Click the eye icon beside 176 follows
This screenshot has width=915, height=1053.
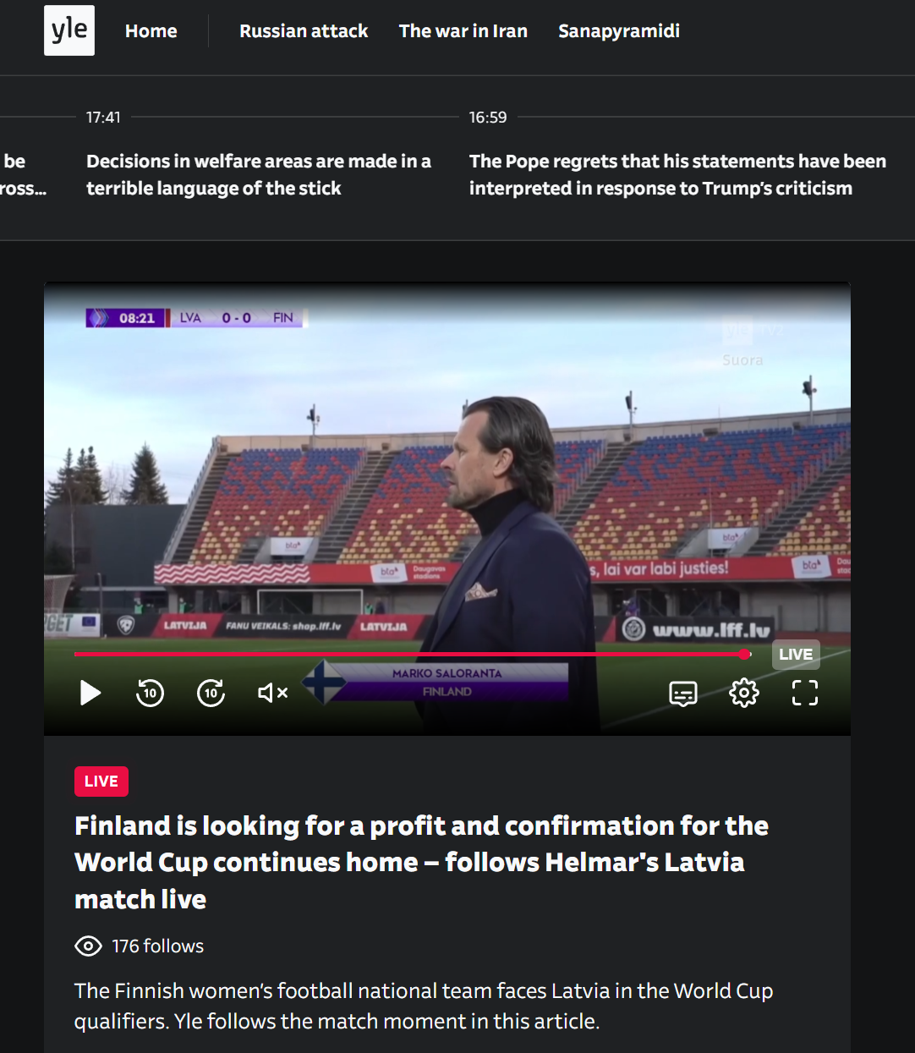pyautogui.click(x=88, y=946)
